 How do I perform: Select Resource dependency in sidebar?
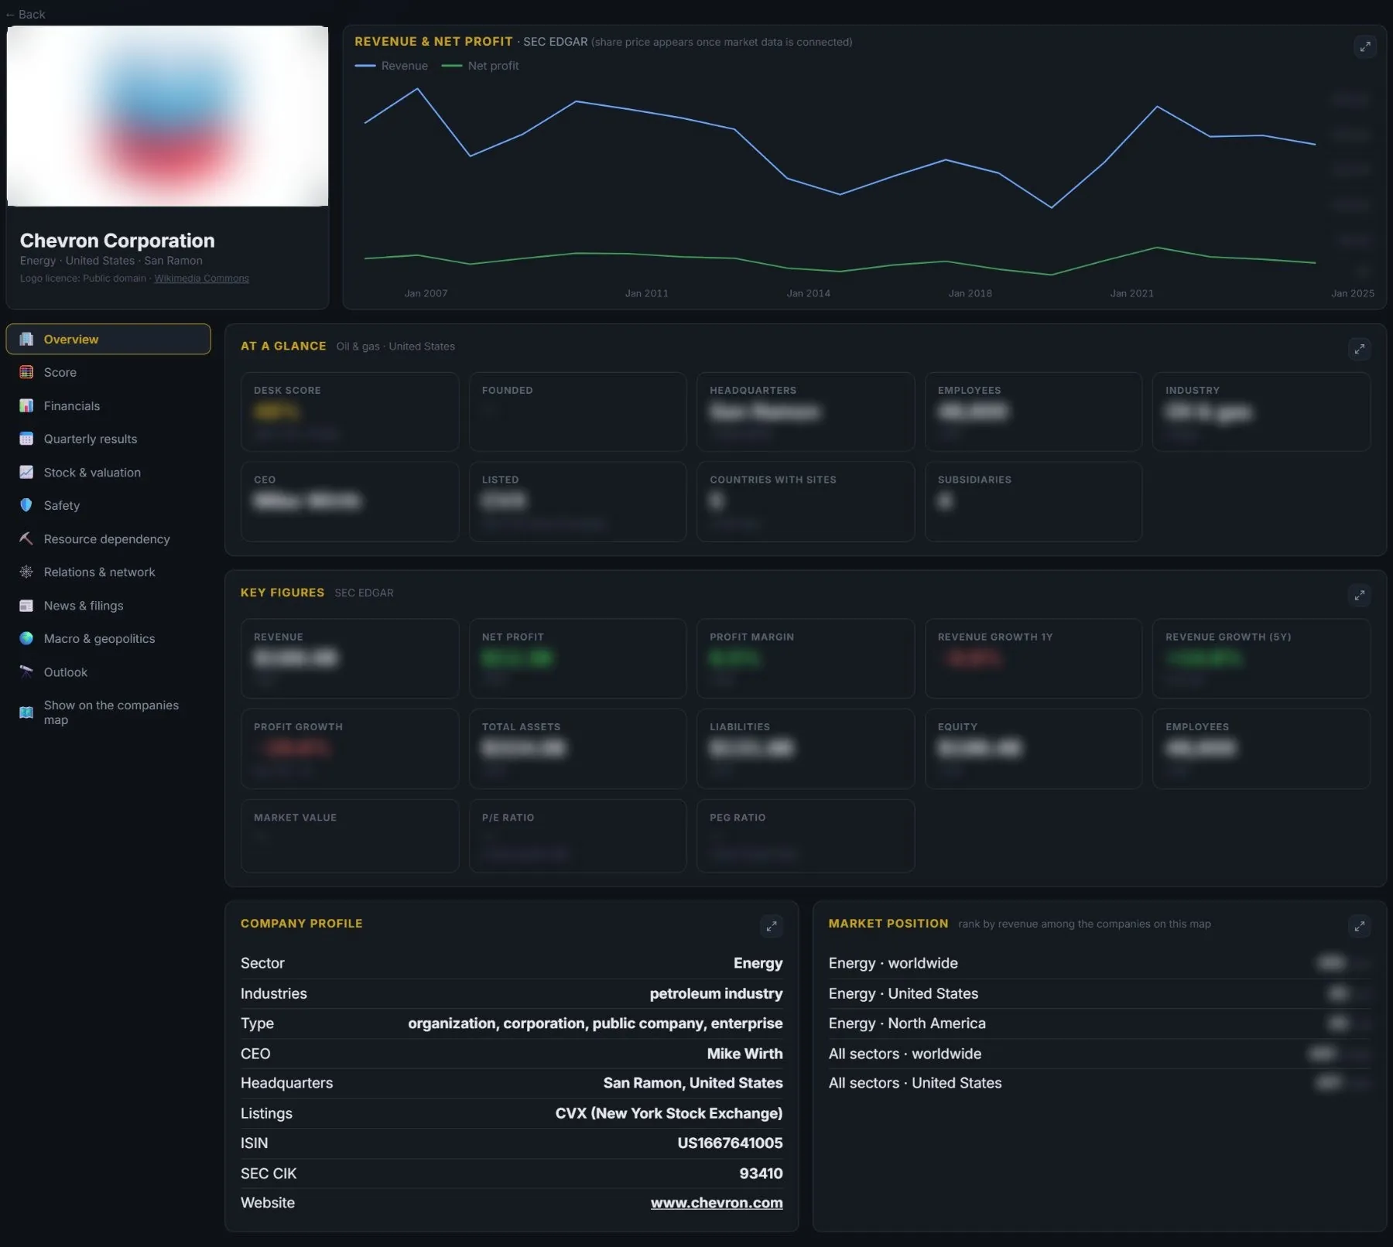pos(108,538)
